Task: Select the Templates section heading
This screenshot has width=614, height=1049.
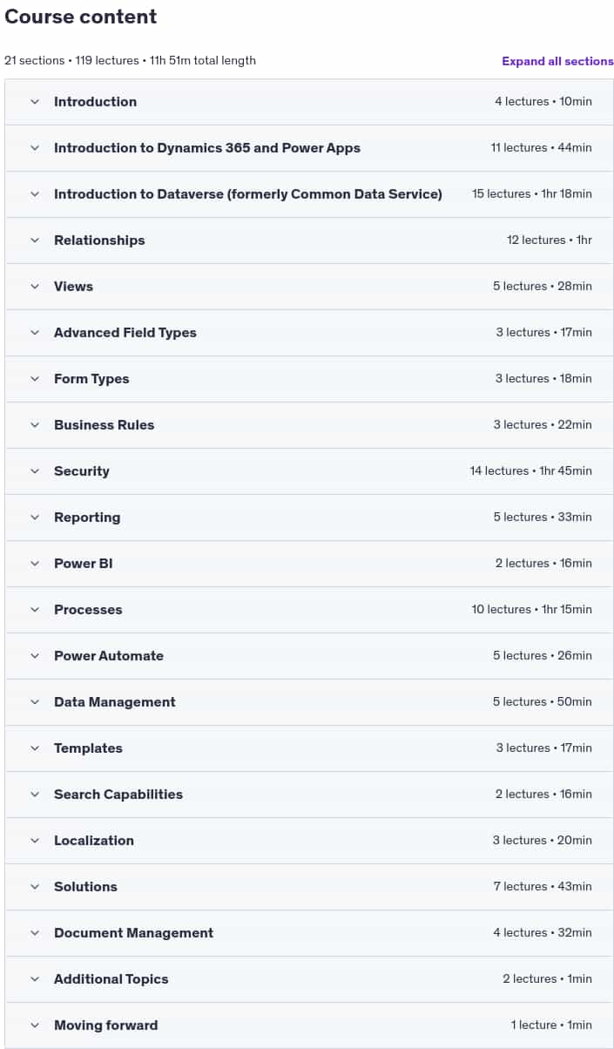Action: 88,748
